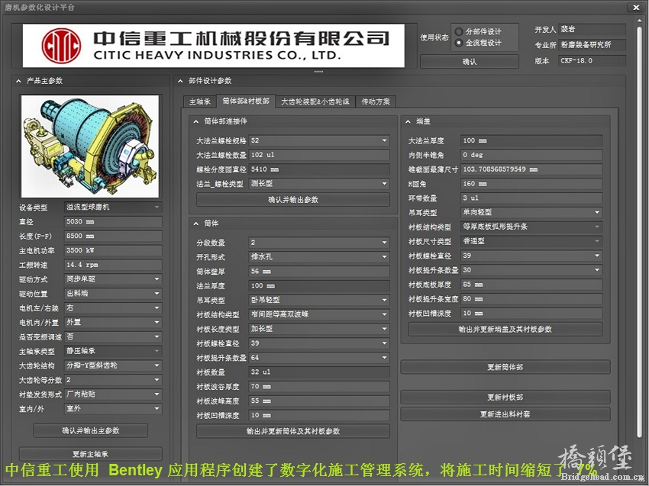Screen dimensions: 649x486
Task: Open the 衬垫发货形式 dropdown
Action: pyautogui.click(x=113, y=394)
